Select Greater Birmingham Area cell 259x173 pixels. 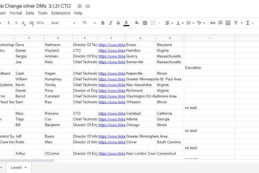pos(147,136)
